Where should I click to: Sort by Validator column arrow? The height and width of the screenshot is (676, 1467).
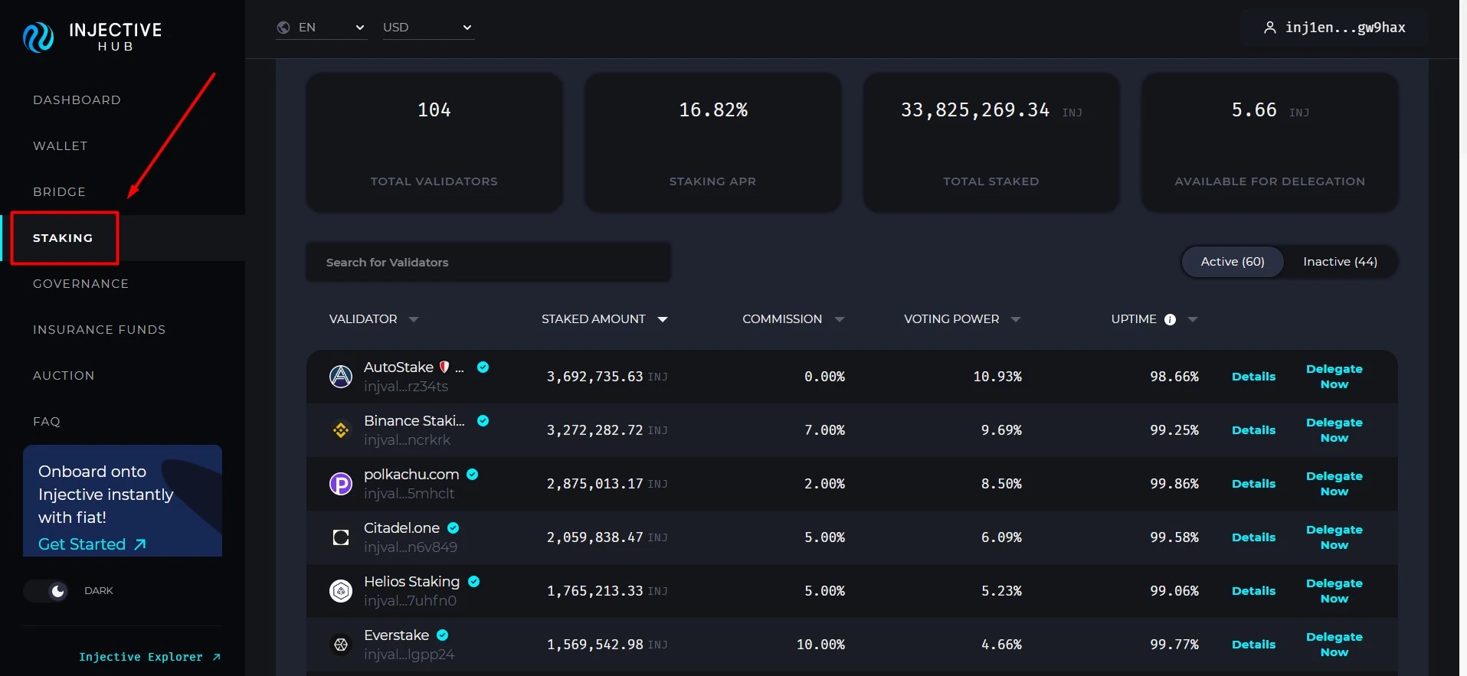(414, 319)
